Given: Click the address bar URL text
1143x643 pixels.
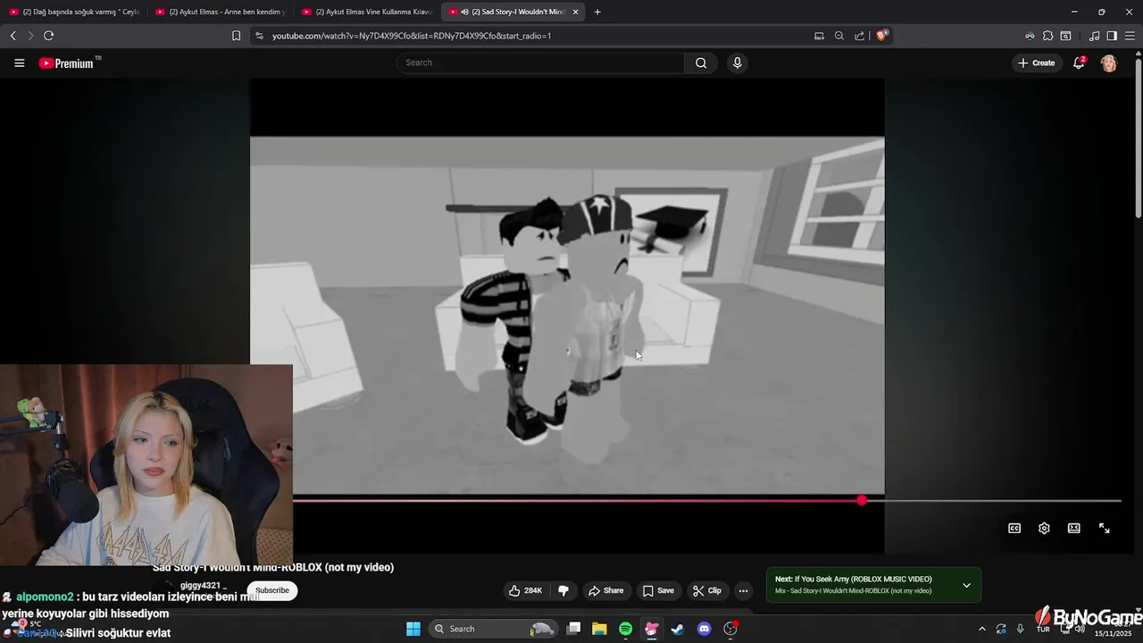Looking at the screenshot, I should pyautogui.click(x=412, y=36).
